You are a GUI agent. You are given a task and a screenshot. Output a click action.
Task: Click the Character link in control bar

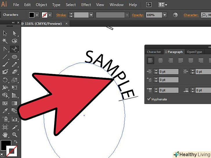tap(191, 15)
